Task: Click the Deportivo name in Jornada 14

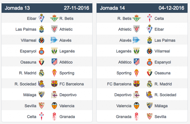Action: 123,95
